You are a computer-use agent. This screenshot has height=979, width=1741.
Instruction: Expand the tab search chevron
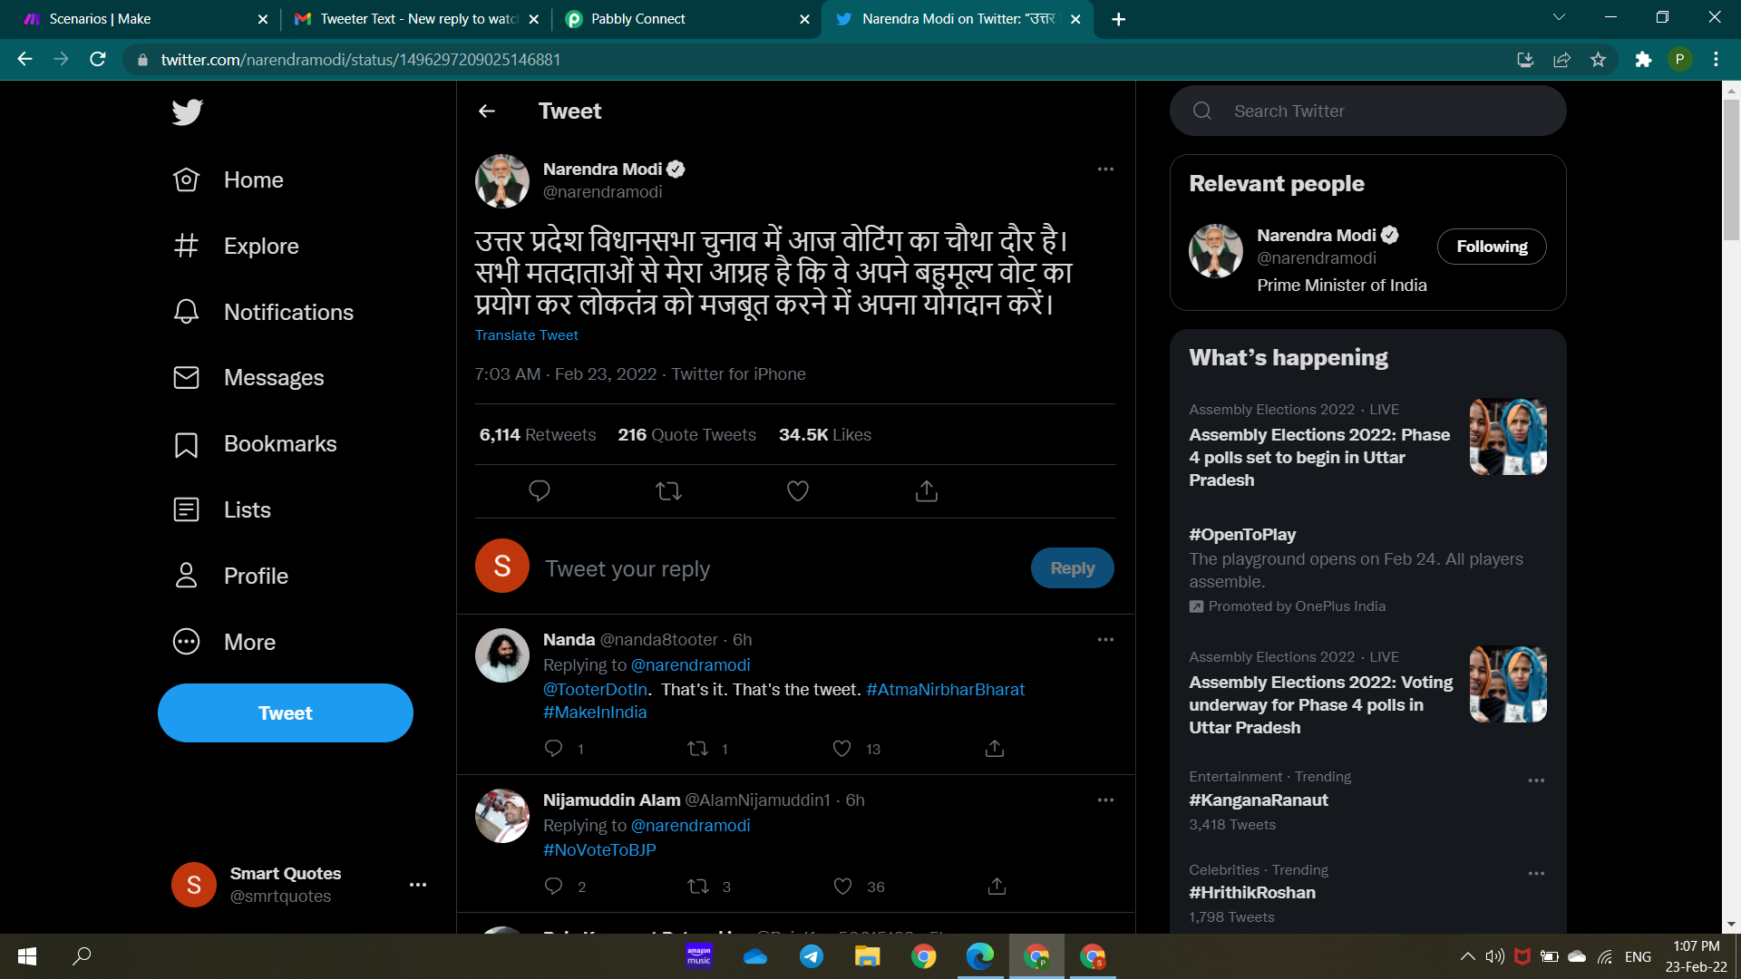1559,17
